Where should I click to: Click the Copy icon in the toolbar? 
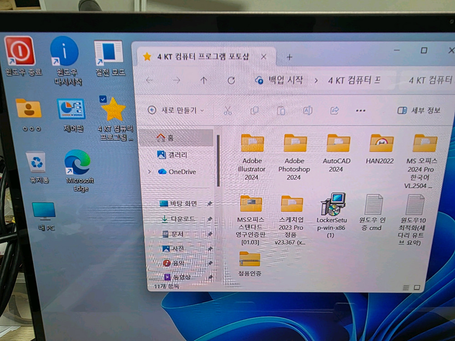[255, 110]
